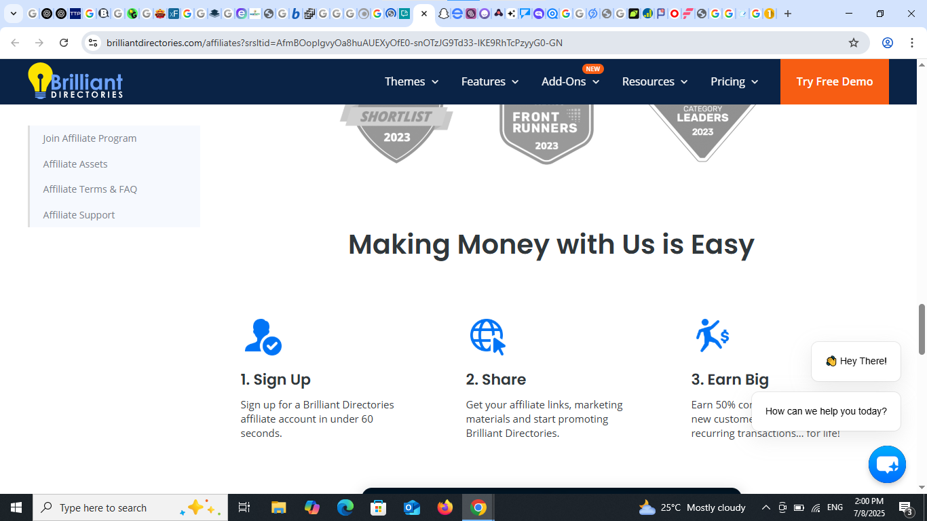
Task: Click the How can we help chat message
Action: [x=826, y=411]
